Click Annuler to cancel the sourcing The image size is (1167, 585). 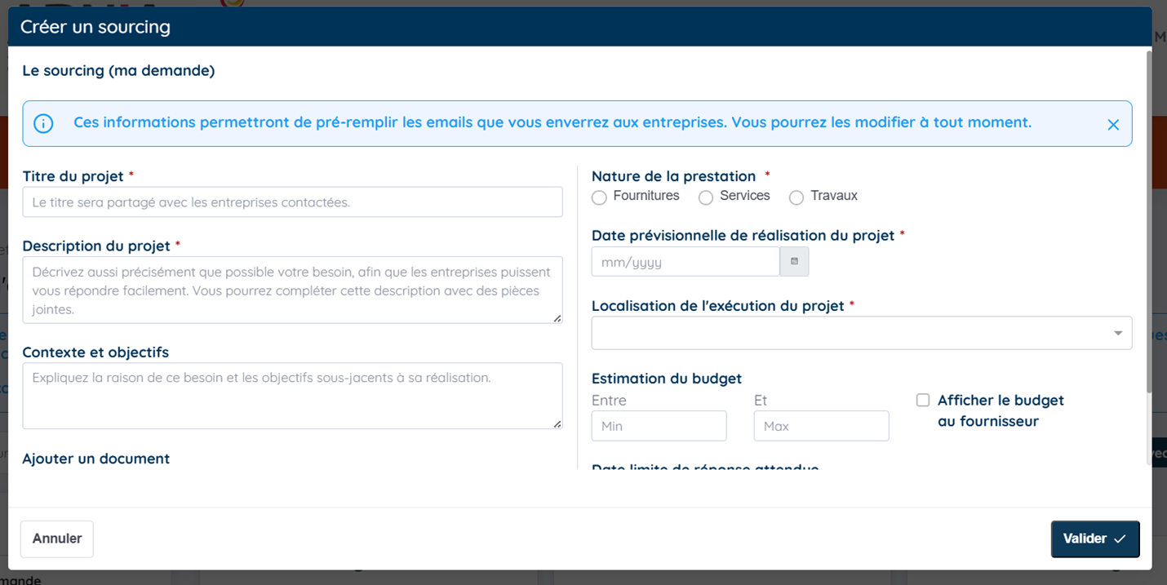57,538
